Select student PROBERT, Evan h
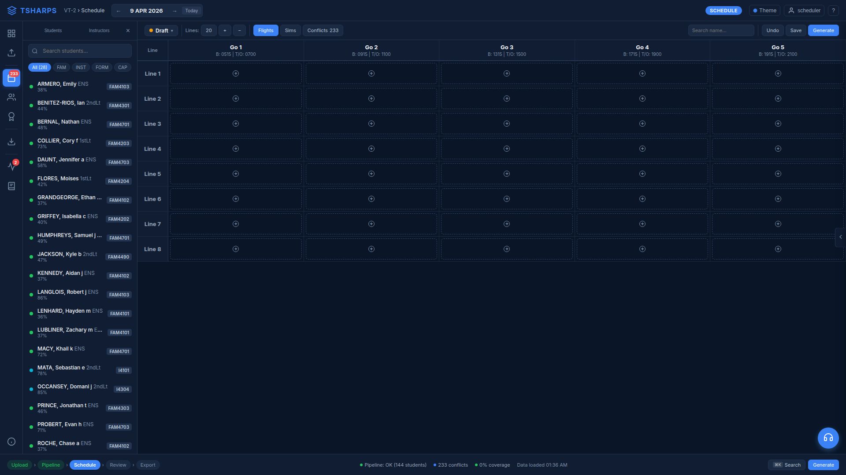Image resolution: width=846 pixels, height=475 pixels. click(x=80, y=427)
